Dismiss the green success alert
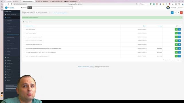The width and height of the screenshot is (184, 103). 181,17
